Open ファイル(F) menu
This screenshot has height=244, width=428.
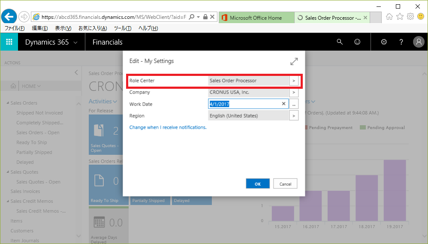15,28
